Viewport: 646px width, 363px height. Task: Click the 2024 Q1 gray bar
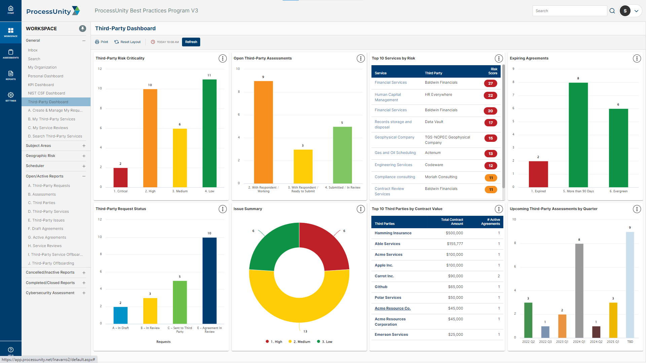click(x=579, y=290)
